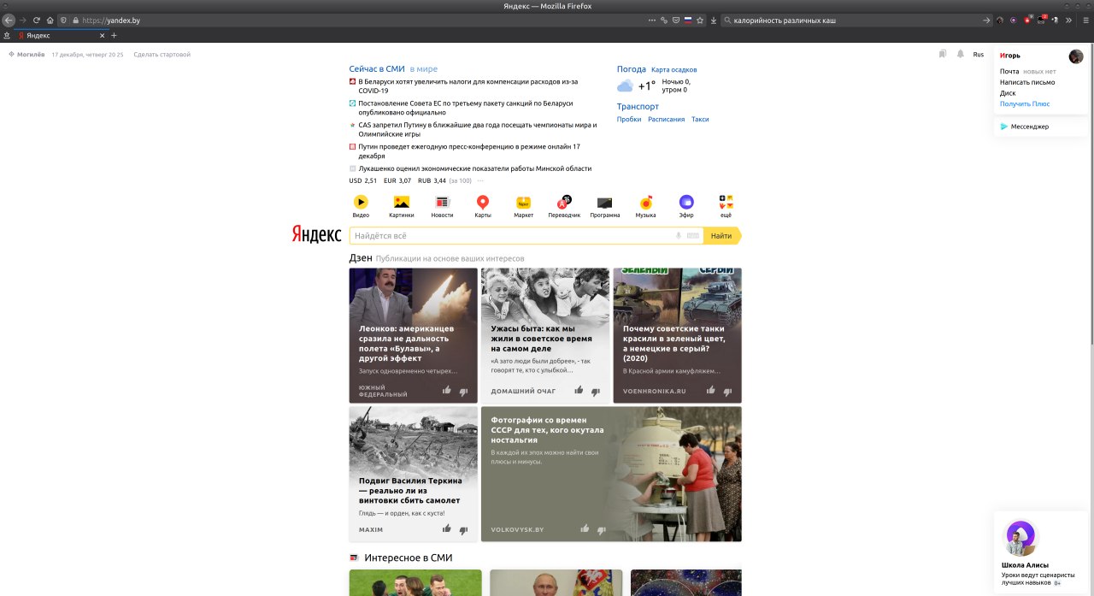Reload the page with the refresh icon
Image resolution: width=1094 pixels, height=596 pixels.
36,20
